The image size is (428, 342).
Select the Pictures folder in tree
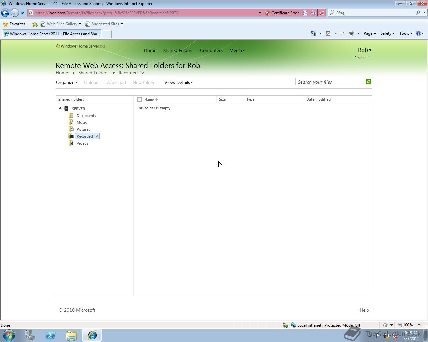click(x=83, y=129)
